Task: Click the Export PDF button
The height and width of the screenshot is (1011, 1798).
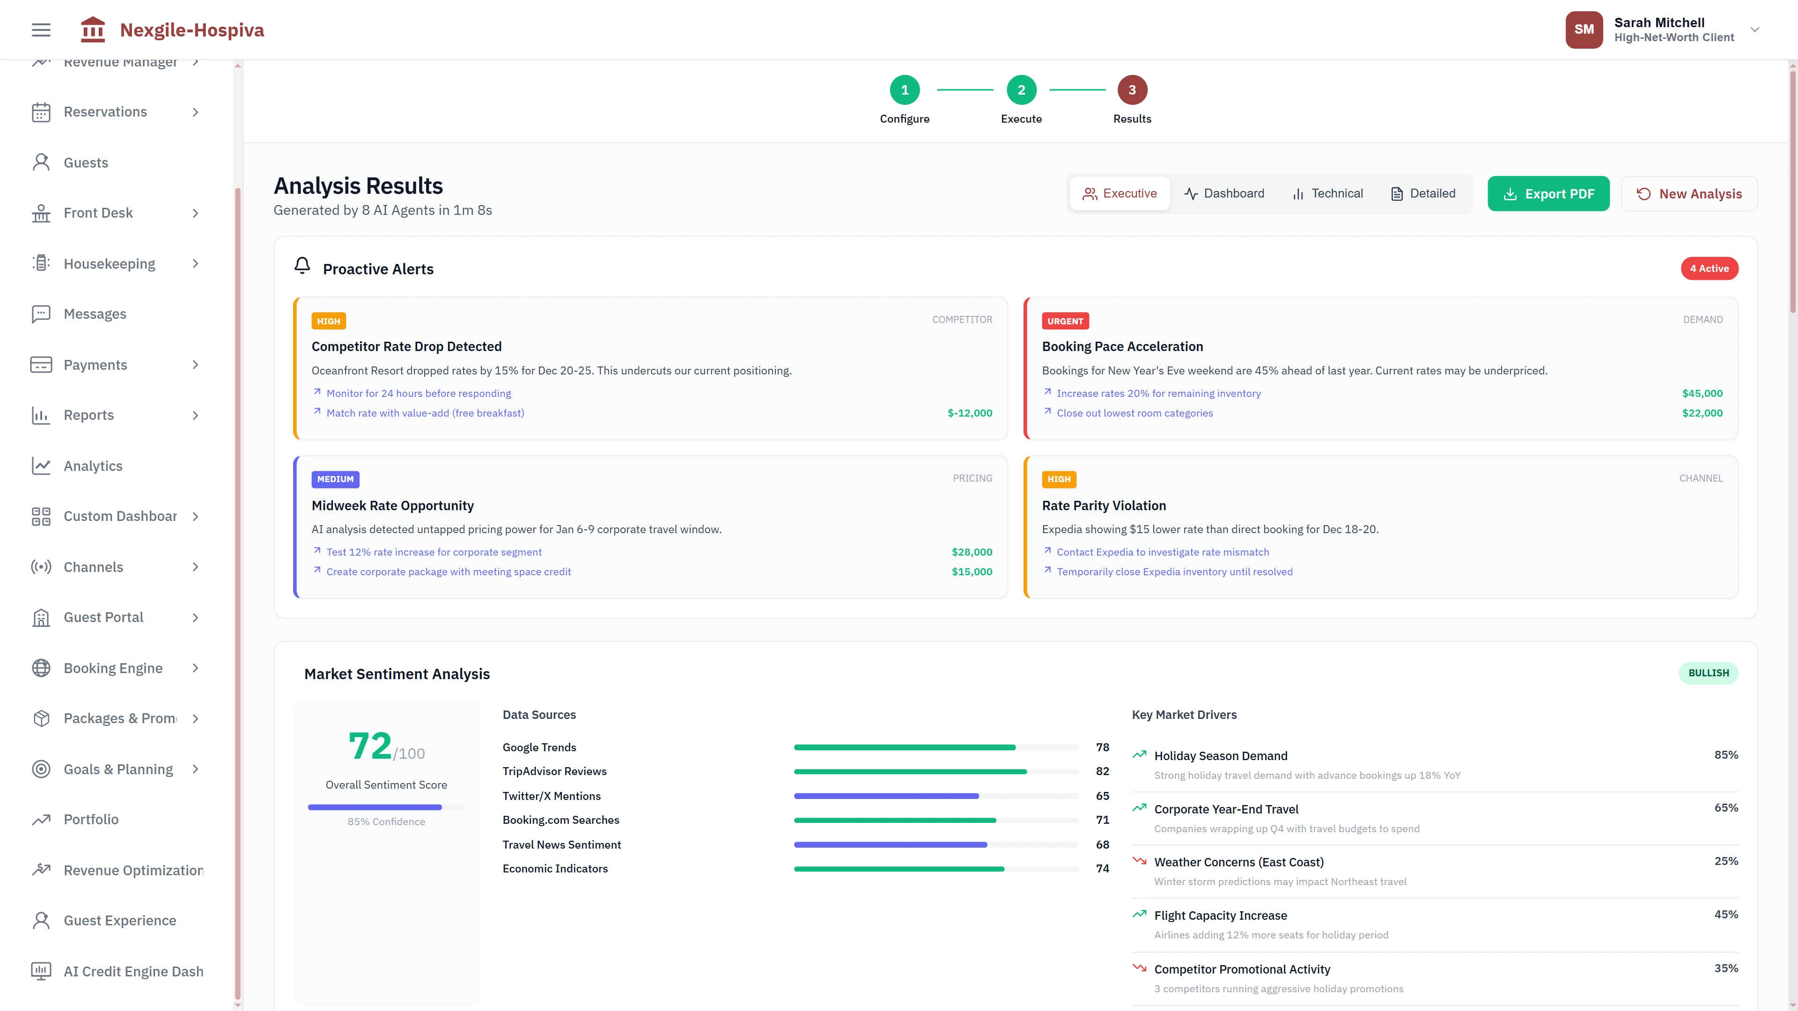Action: (x=1549, y=193)
